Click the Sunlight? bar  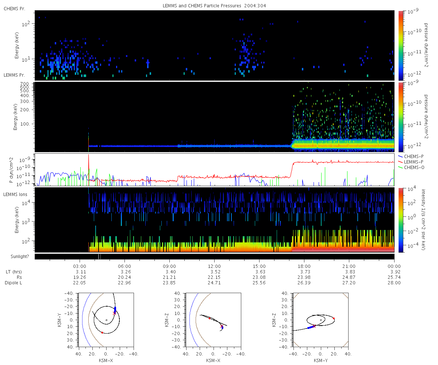tap(214, 257)
